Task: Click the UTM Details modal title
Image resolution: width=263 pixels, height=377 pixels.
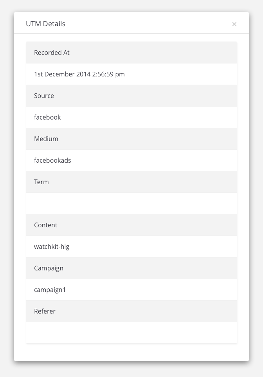Action: click(45, 24)
